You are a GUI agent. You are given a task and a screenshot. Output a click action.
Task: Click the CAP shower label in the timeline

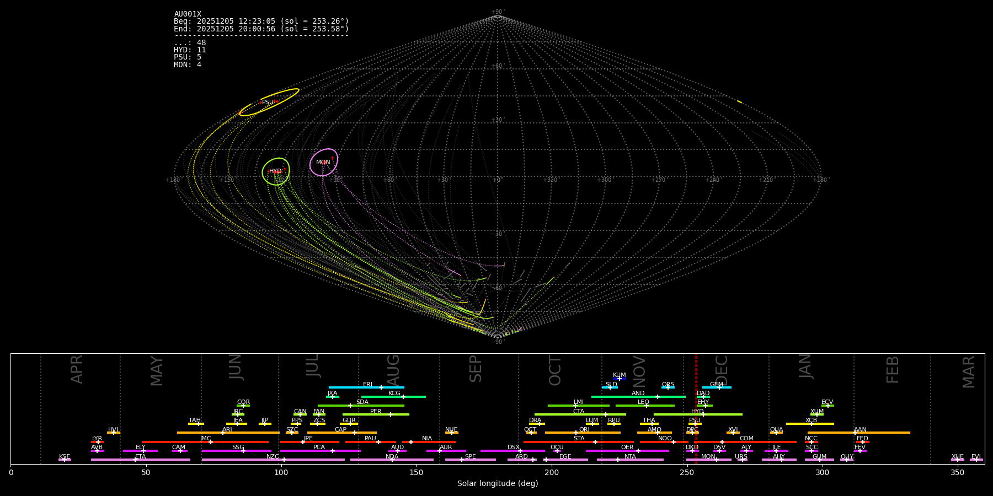point(341,430)
